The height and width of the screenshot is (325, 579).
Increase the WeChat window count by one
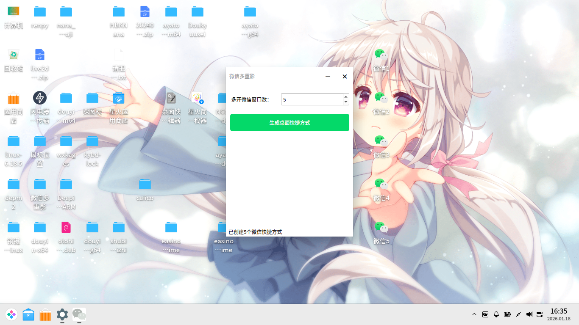pyautogui.click(x=346, y=96)
